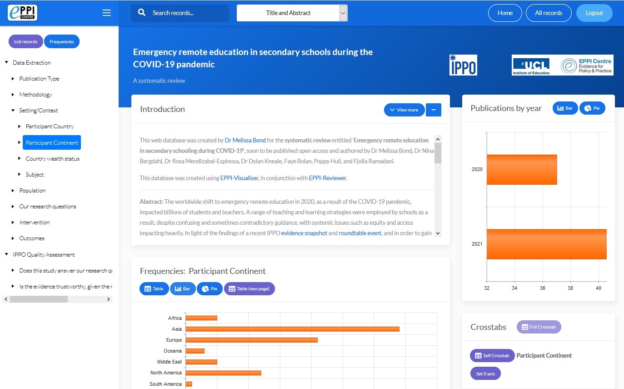Screen dimensions: 624x389
Task: Expand the Our research questions arrow
Action: coord(13,207)
